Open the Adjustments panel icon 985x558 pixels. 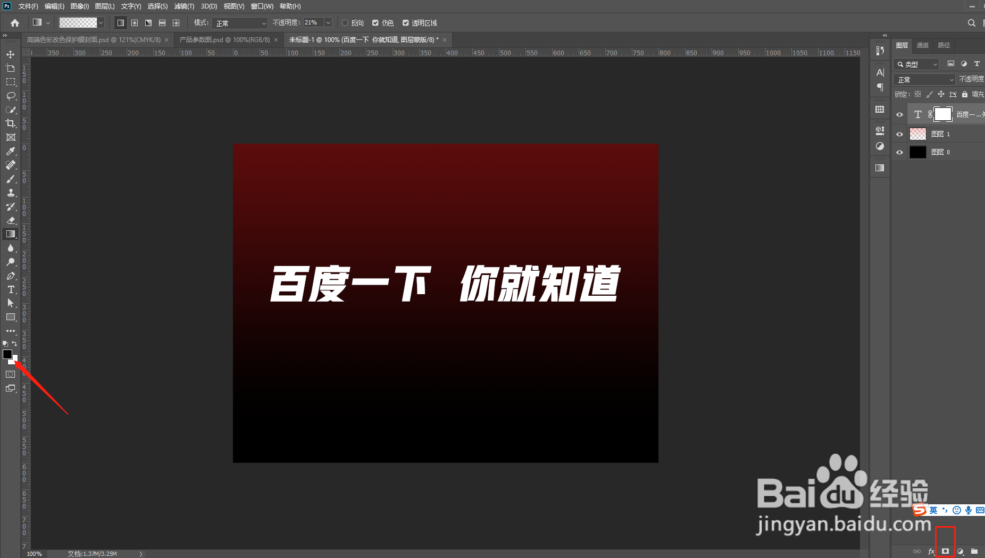click(880, 146)
